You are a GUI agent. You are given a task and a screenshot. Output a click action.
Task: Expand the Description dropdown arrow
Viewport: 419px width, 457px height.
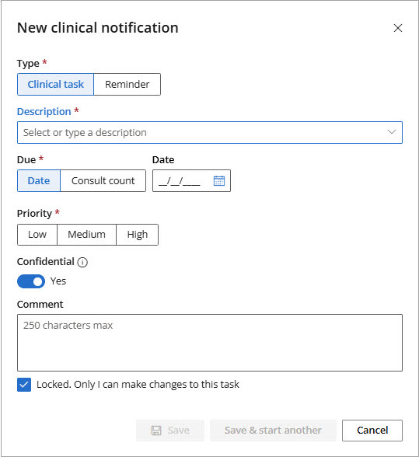click(392, 132)
